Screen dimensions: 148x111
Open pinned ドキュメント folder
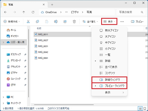pos(14,67)
